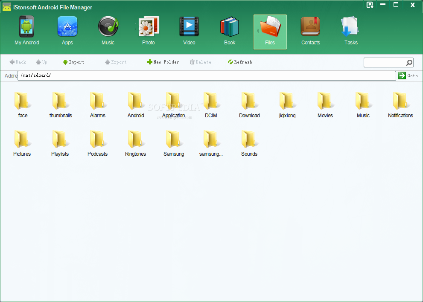423x302 pixels.
Task: Select the Pictures folder
Action: [22, 143]
